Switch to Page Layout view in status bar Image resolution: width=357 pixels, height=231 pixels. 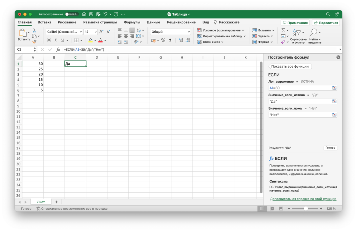point(272,208)
